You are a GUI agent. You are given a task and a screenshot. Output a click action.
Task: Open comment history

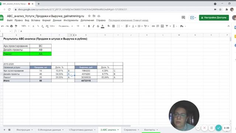[183, 17]
